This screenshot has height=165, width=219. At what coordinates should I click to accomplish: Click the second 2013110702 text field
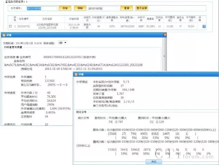[x=103, y=7]
